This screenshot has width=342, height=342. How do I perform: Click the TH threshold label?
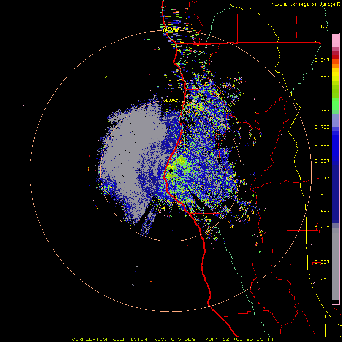326,296
